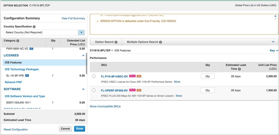The height and width of the screenshot is (135, 279).
Task: Click More for the IPSEC HSEC License
Action: tap(177, 82)
